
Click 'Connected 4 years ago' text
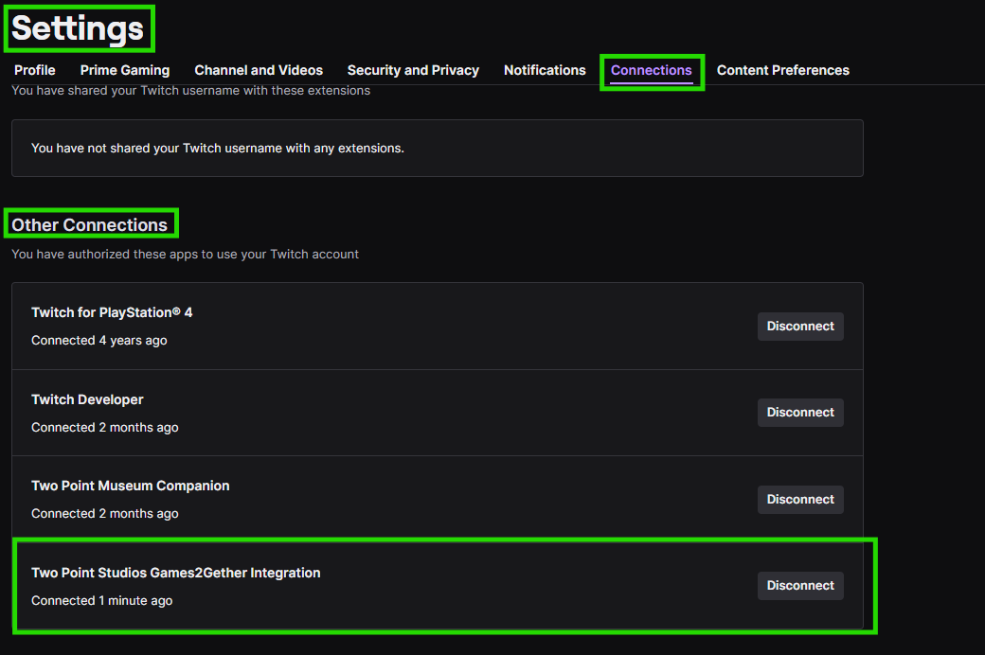[99, 341]
